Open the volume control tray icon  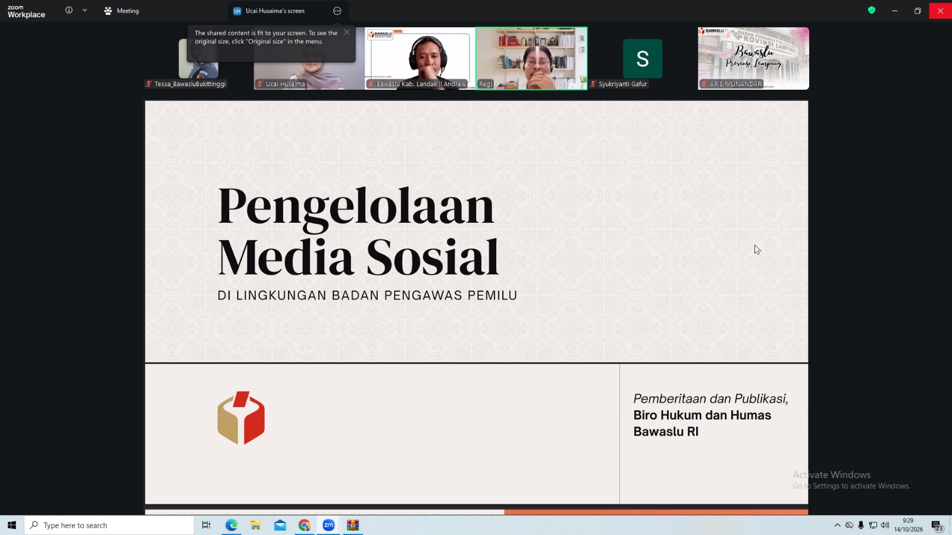(x=885, y=525)
